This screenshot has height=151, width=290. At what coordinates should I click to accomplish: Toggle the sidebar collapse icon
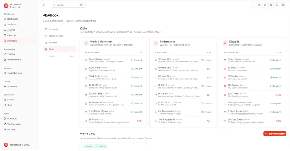tap(44, 5)
